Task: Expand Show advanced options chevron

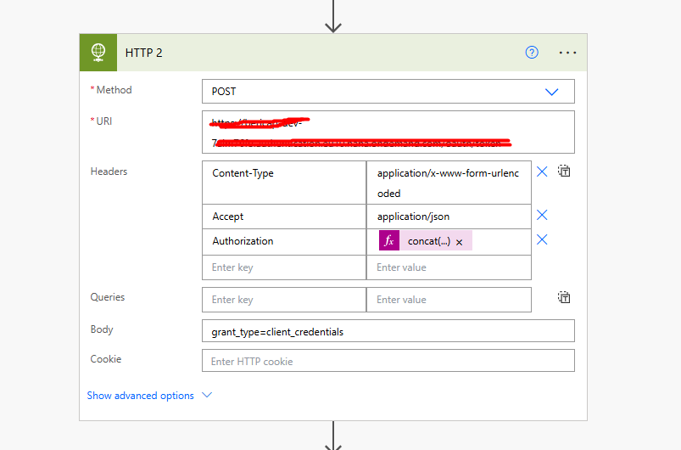Action: 207,396
